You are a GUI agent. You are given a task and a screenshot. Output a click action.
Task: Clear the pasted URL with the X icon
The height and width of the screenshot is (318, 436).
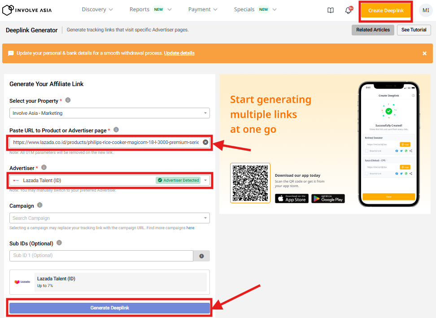coord(205,142)
